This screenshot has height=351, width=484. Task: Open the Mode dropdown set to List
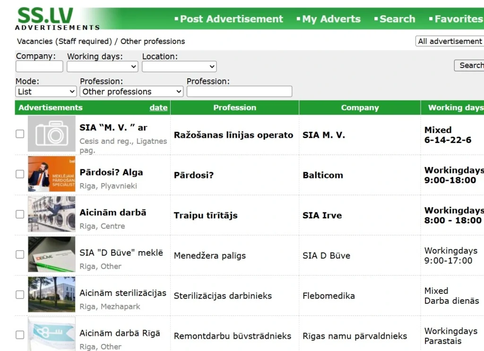click(46, 92)
